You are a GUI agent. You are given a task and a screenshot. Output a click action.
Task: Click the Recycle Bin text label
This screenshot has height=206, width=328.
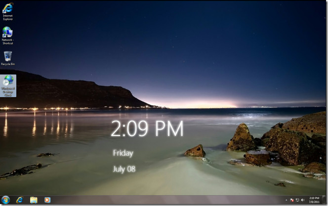(x=8, y=64)
